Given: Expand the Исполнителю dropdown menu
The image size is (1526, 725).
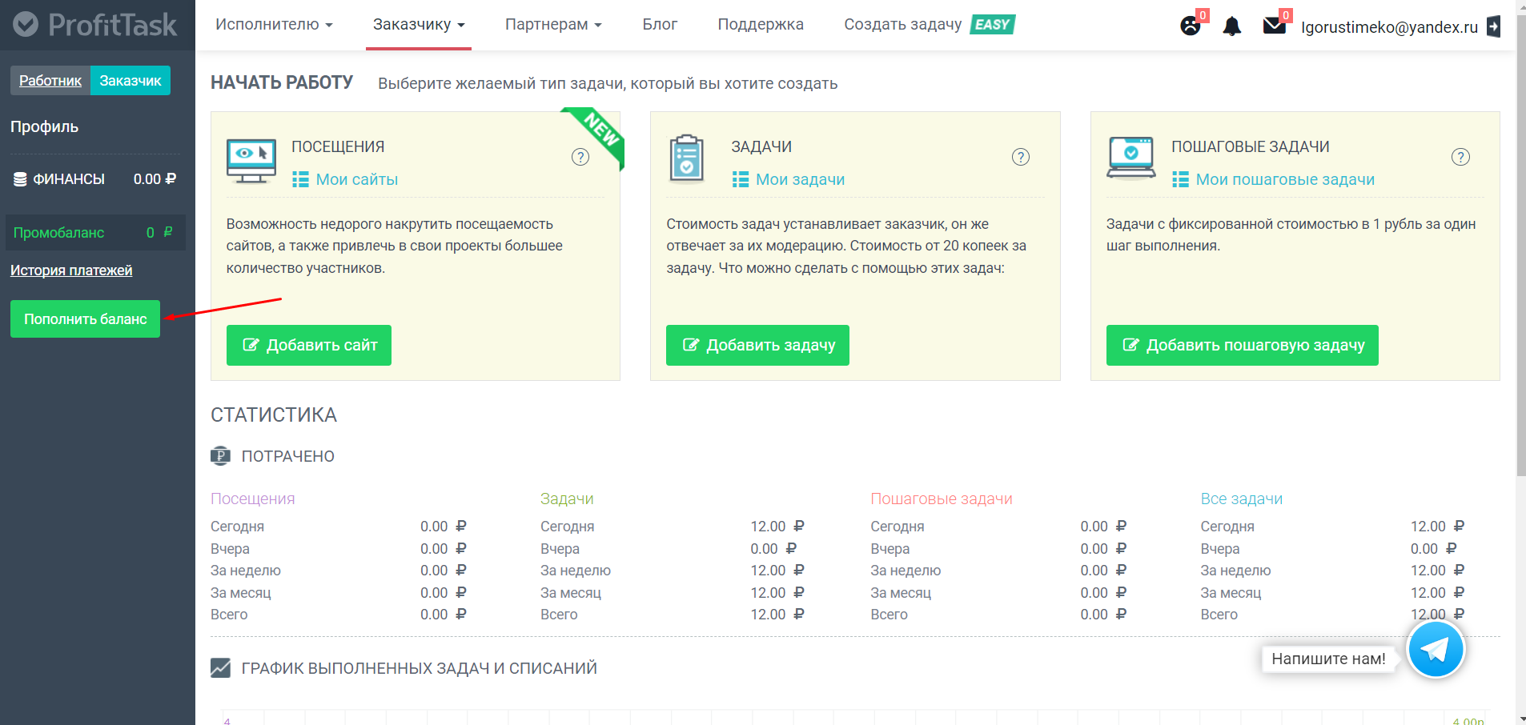Looking at the screenshot, I should coord(274,25).
